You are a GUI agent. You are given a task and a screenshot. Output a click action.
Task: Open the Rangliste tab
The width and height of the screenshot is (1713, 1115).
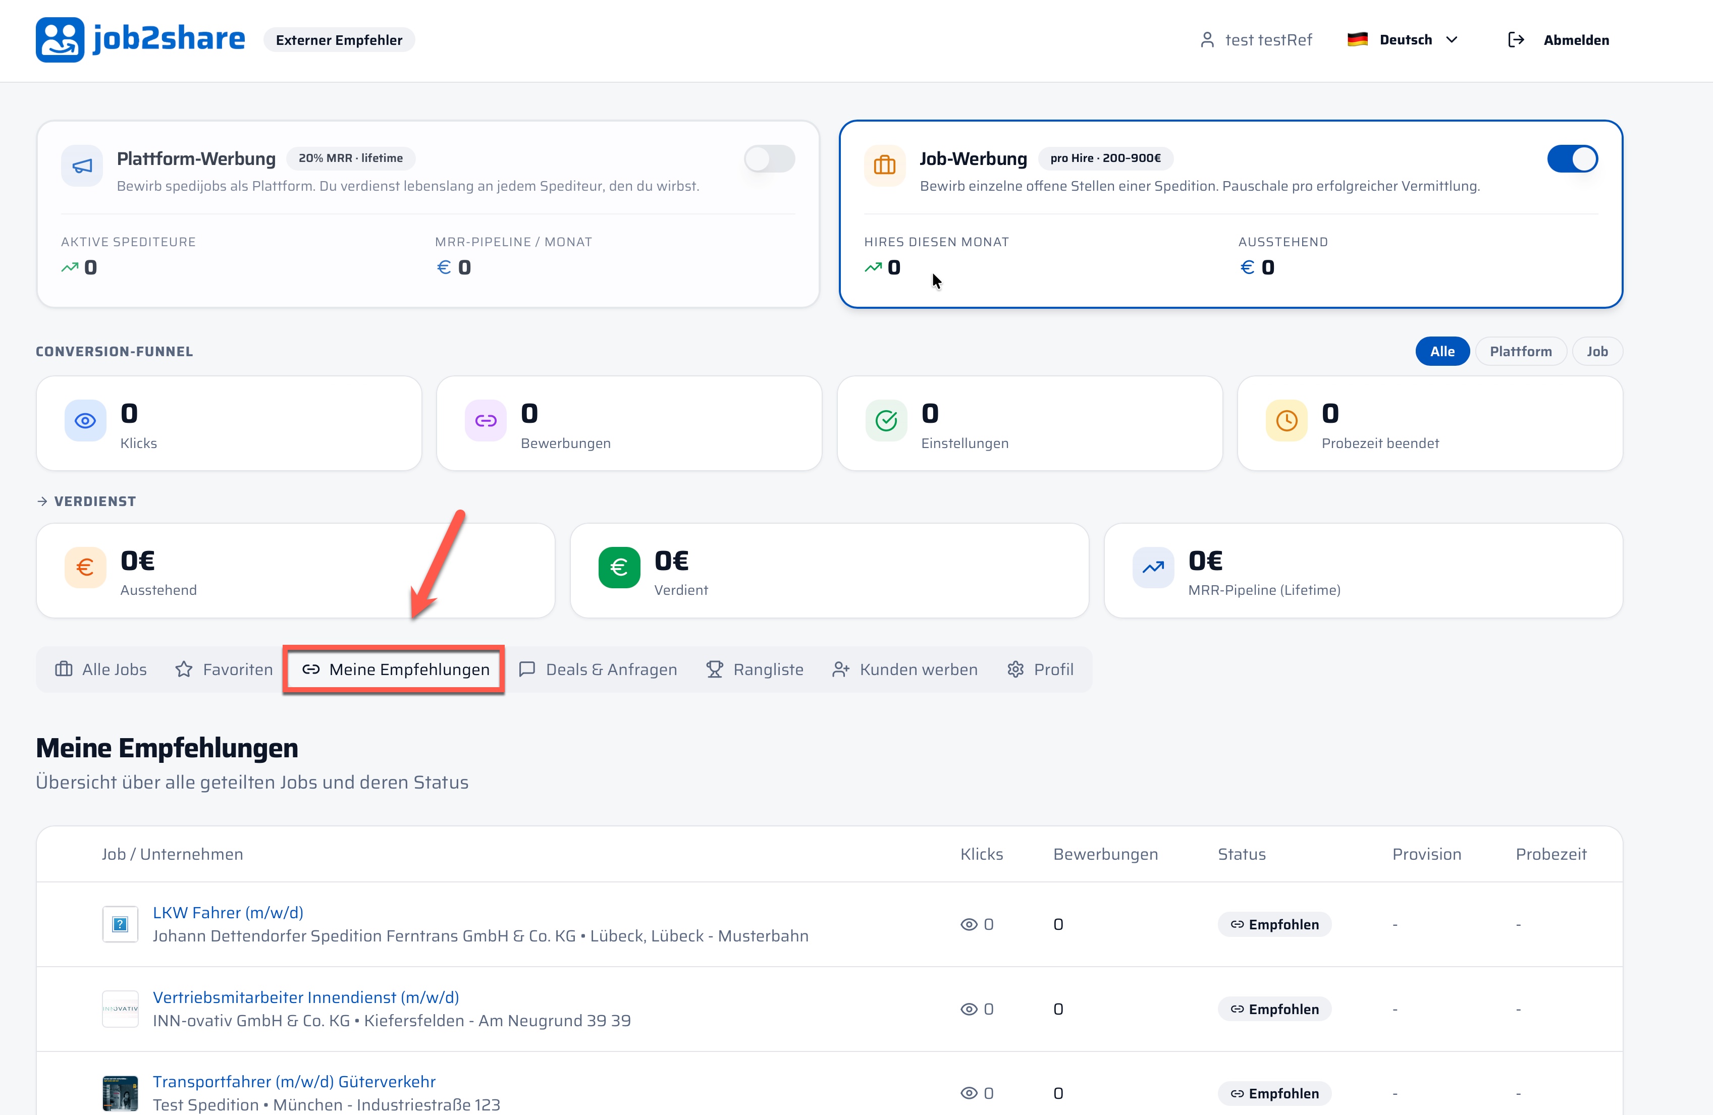point(755,670)
